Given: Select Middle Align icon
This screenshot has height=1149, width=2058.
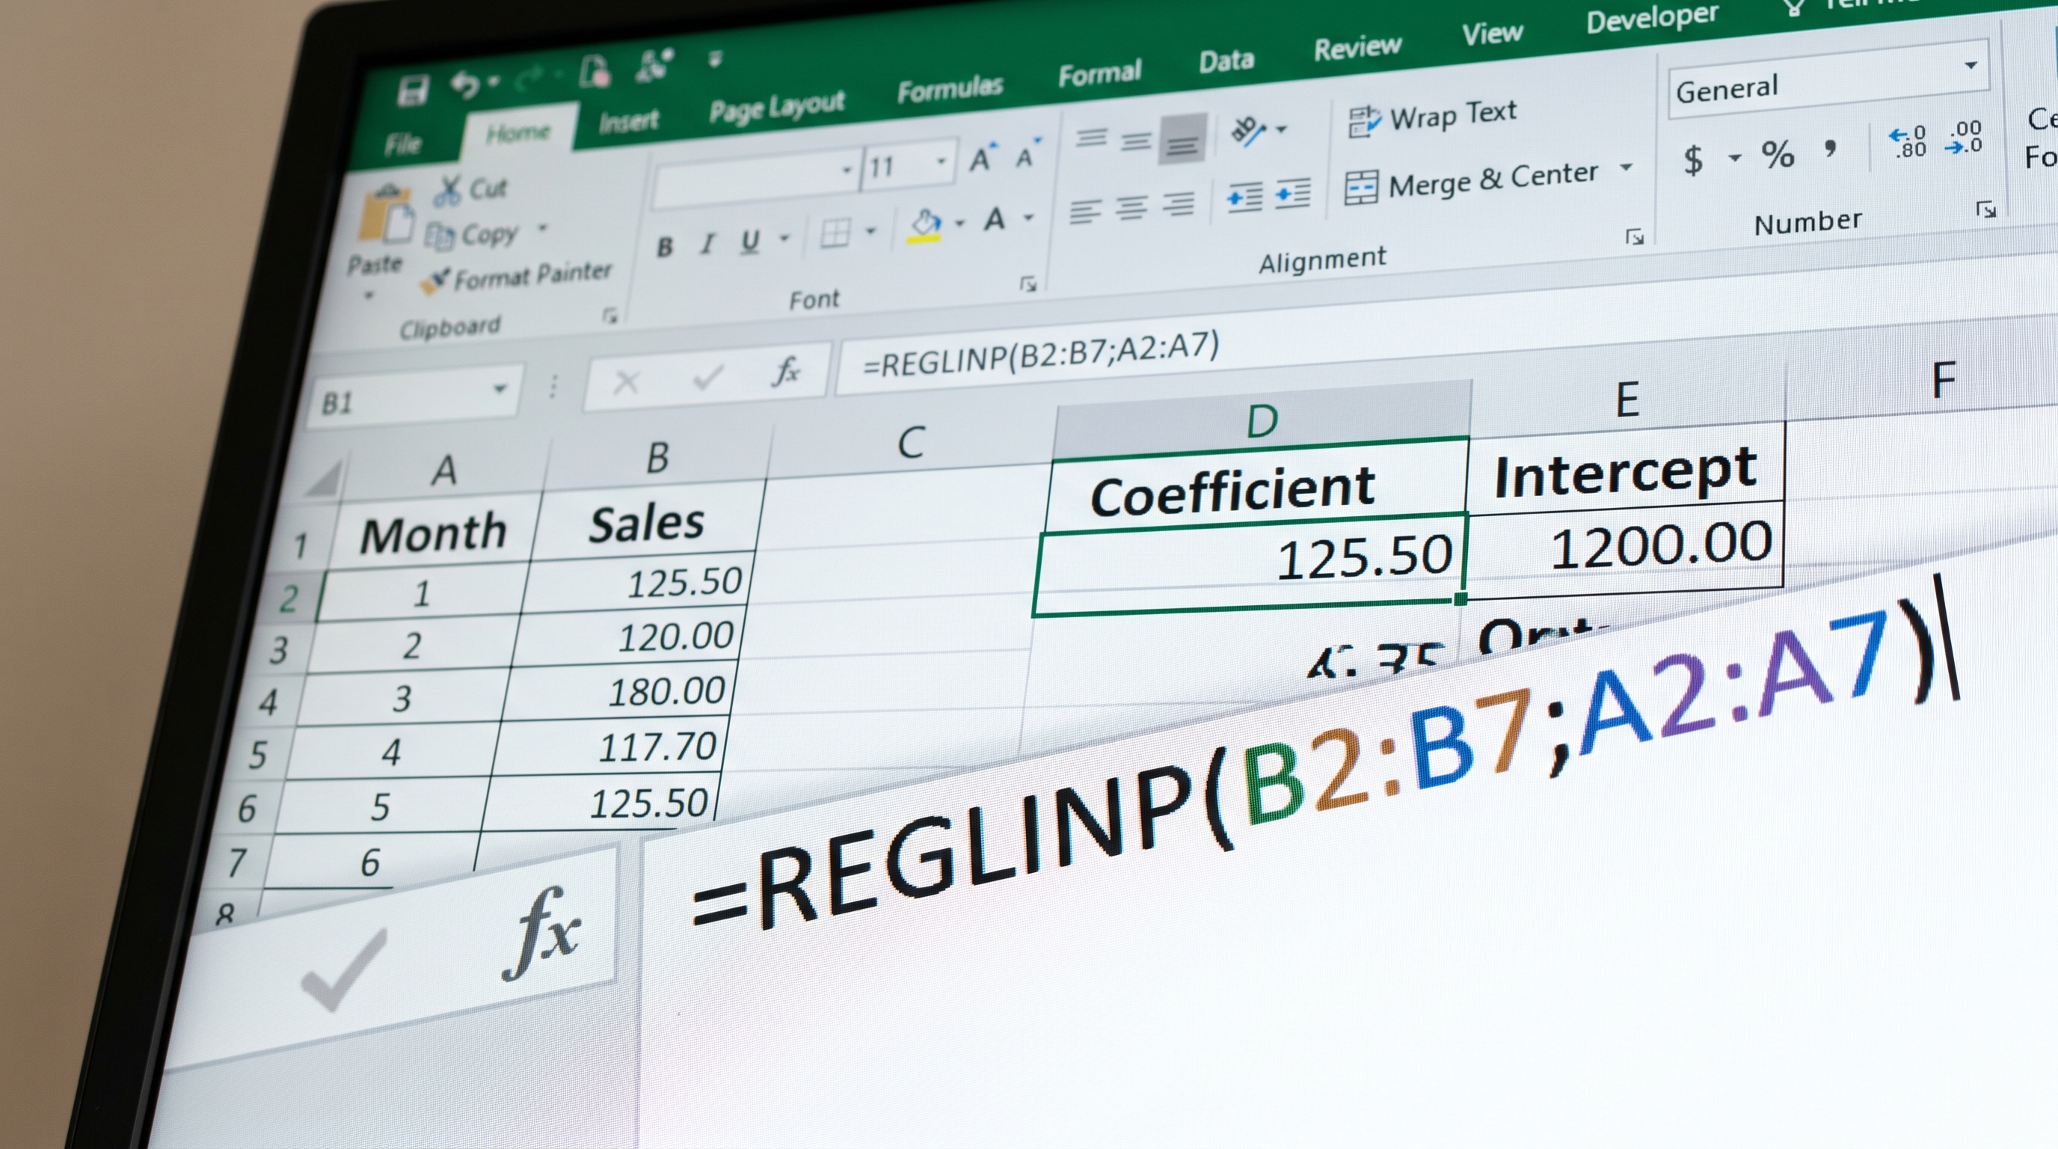Looking at the screenshot, I should [1135, 141].
